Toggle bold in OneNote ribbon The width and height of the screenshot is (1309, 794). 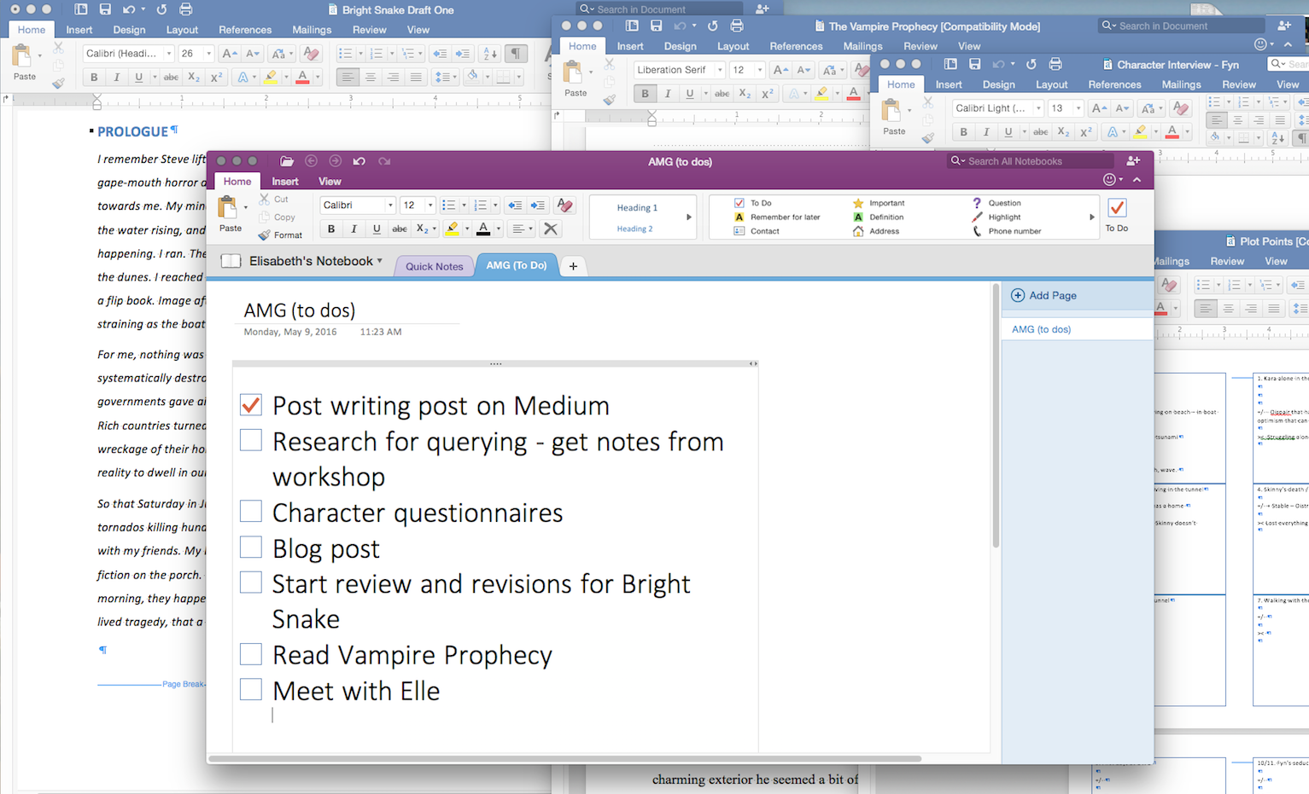click(x=331, y=229)
